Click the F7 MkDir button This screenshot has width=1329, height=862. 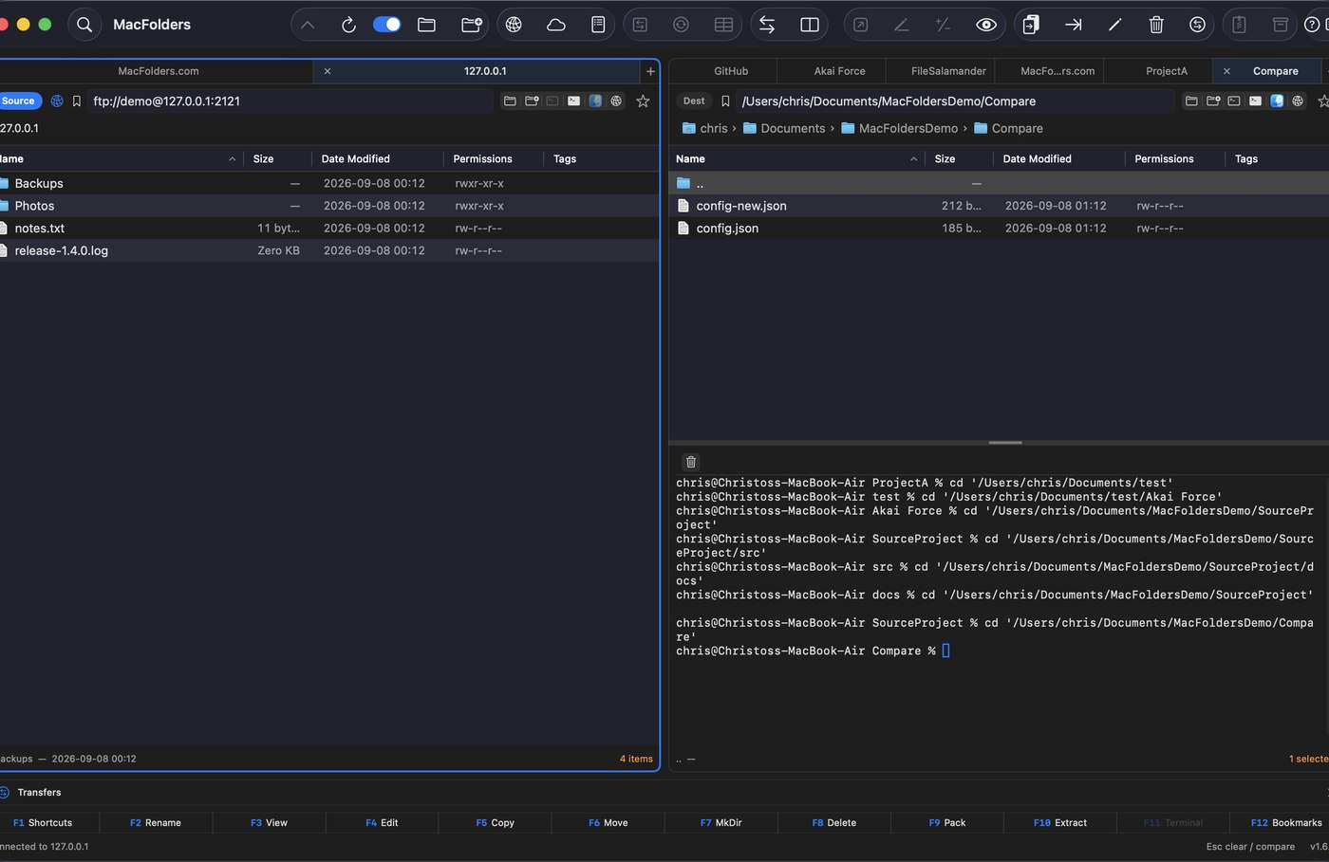point(721,822)
